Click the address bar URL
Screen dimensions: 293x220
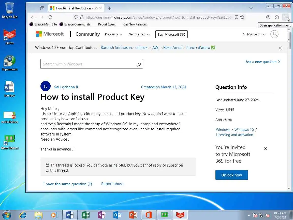tap(158, 17)
